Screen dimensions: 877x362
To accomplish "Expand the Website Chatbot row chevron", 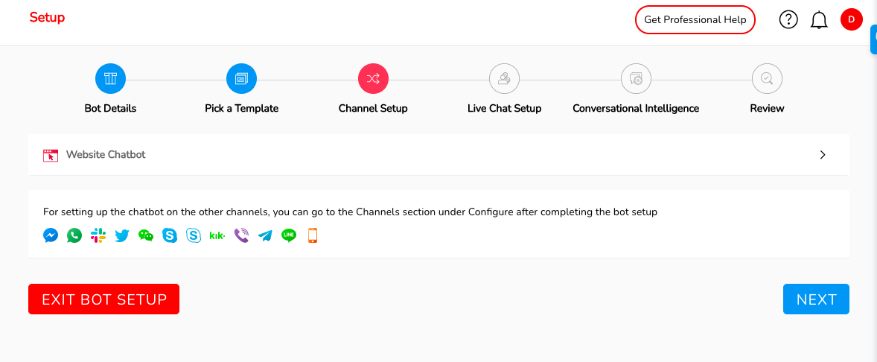I will click(823, 155).
